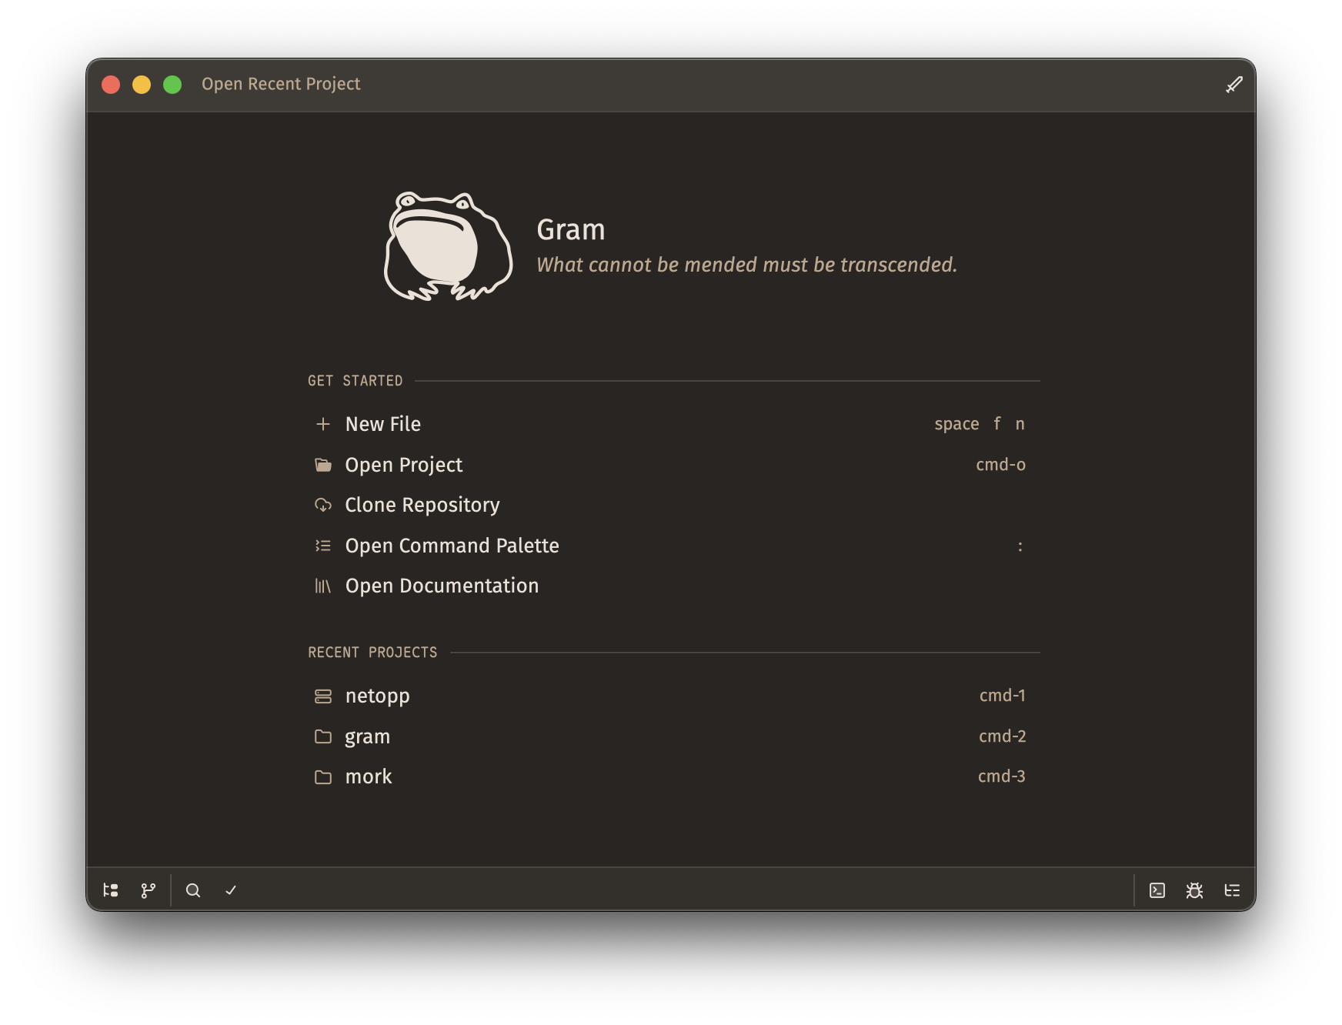
Task: Open the mork recent project
Action: pos(369,776)
